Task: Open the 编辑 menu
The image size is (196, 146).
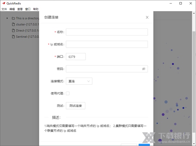Action: point(12,9)
